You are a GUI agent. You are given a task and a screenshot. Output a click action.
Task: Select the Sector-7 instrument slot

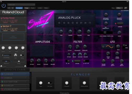point(13,28)
